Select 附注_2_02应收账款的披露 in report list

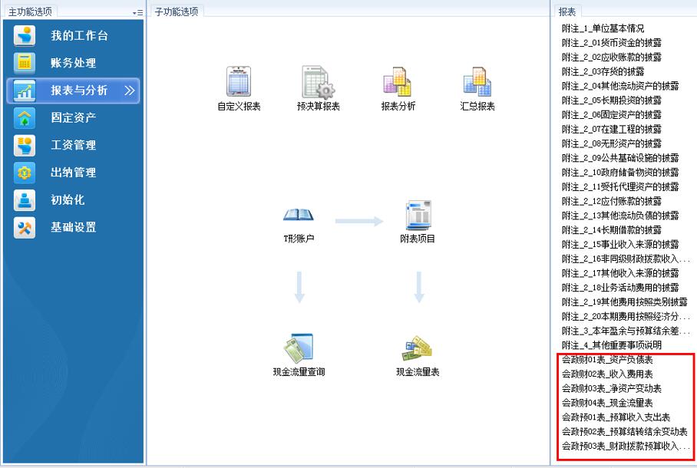[x=612, y=58]
